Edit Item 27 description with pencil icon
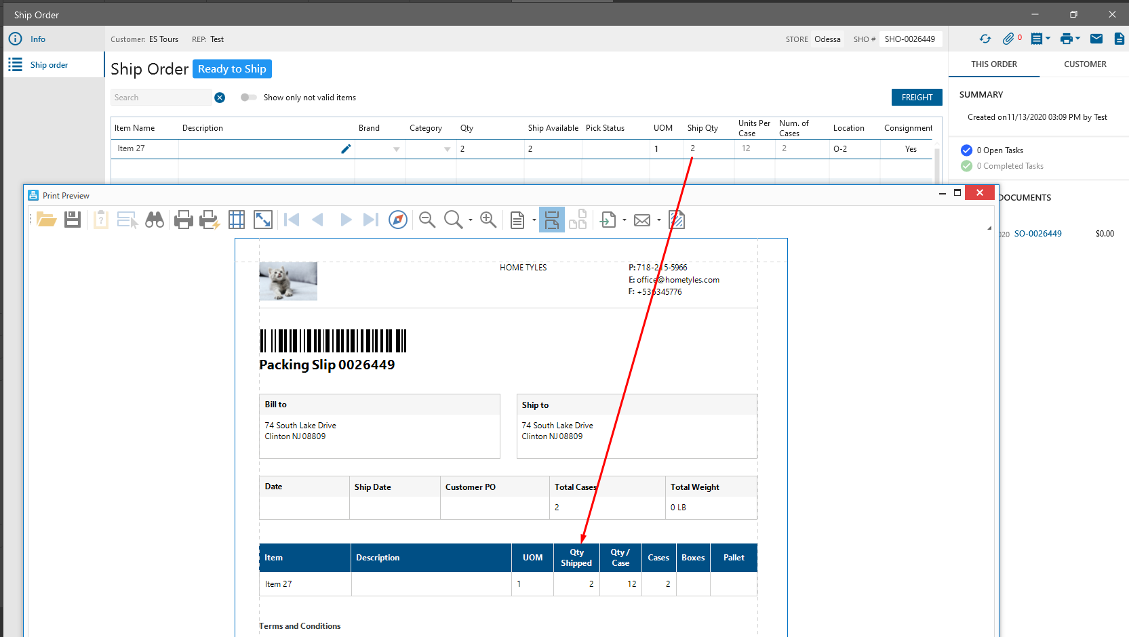The width and height of the screenshot is (1129, 637). pos(346,149)
